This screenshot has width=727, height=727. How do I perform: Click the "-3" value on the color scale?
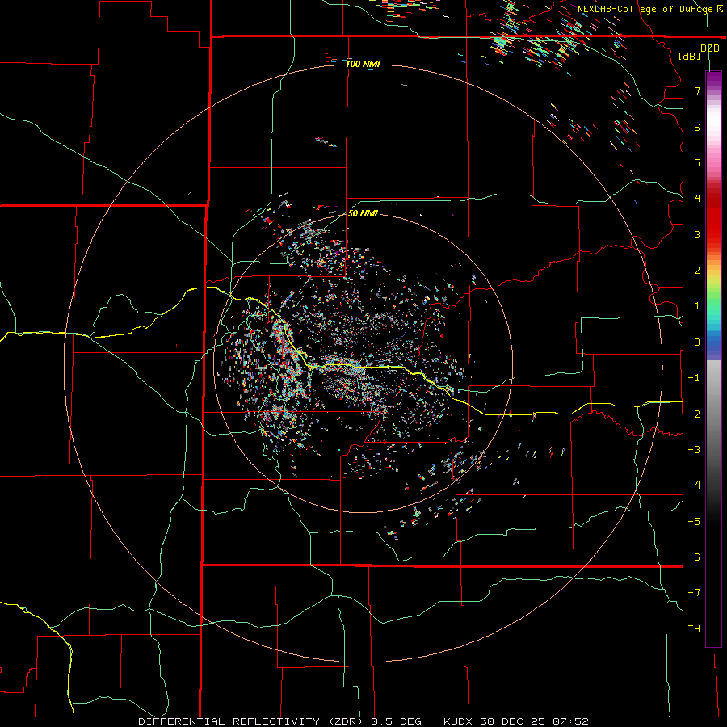tap(694, 450)
